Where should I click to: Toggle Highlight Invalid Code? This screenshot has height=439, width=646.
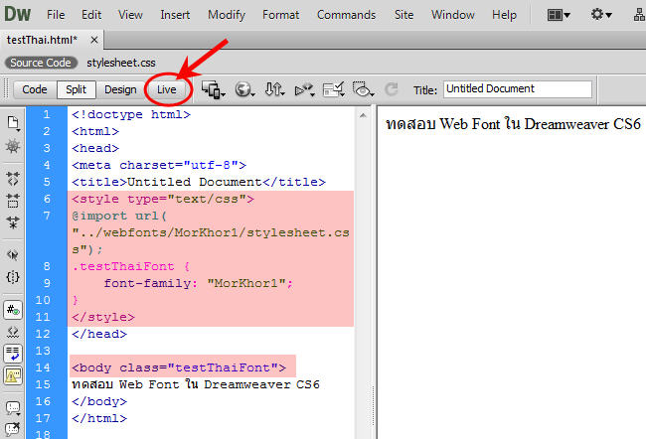(13, 332)
